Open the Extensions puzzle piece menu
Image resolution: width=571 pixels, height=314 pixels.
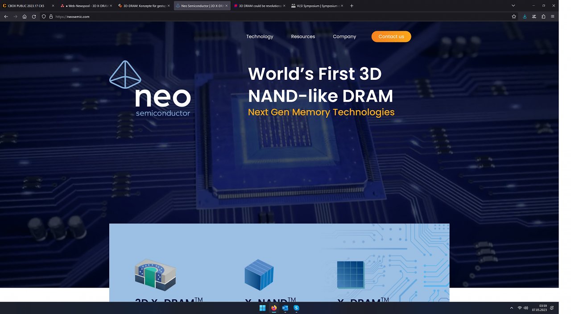click(x=543, y=17)
